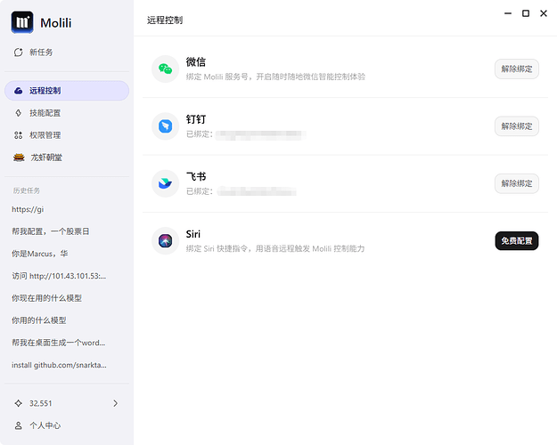The width and height of the screenshot is (557, 445).
Task: Click the Siri service title
Action: tap(192, 234)
